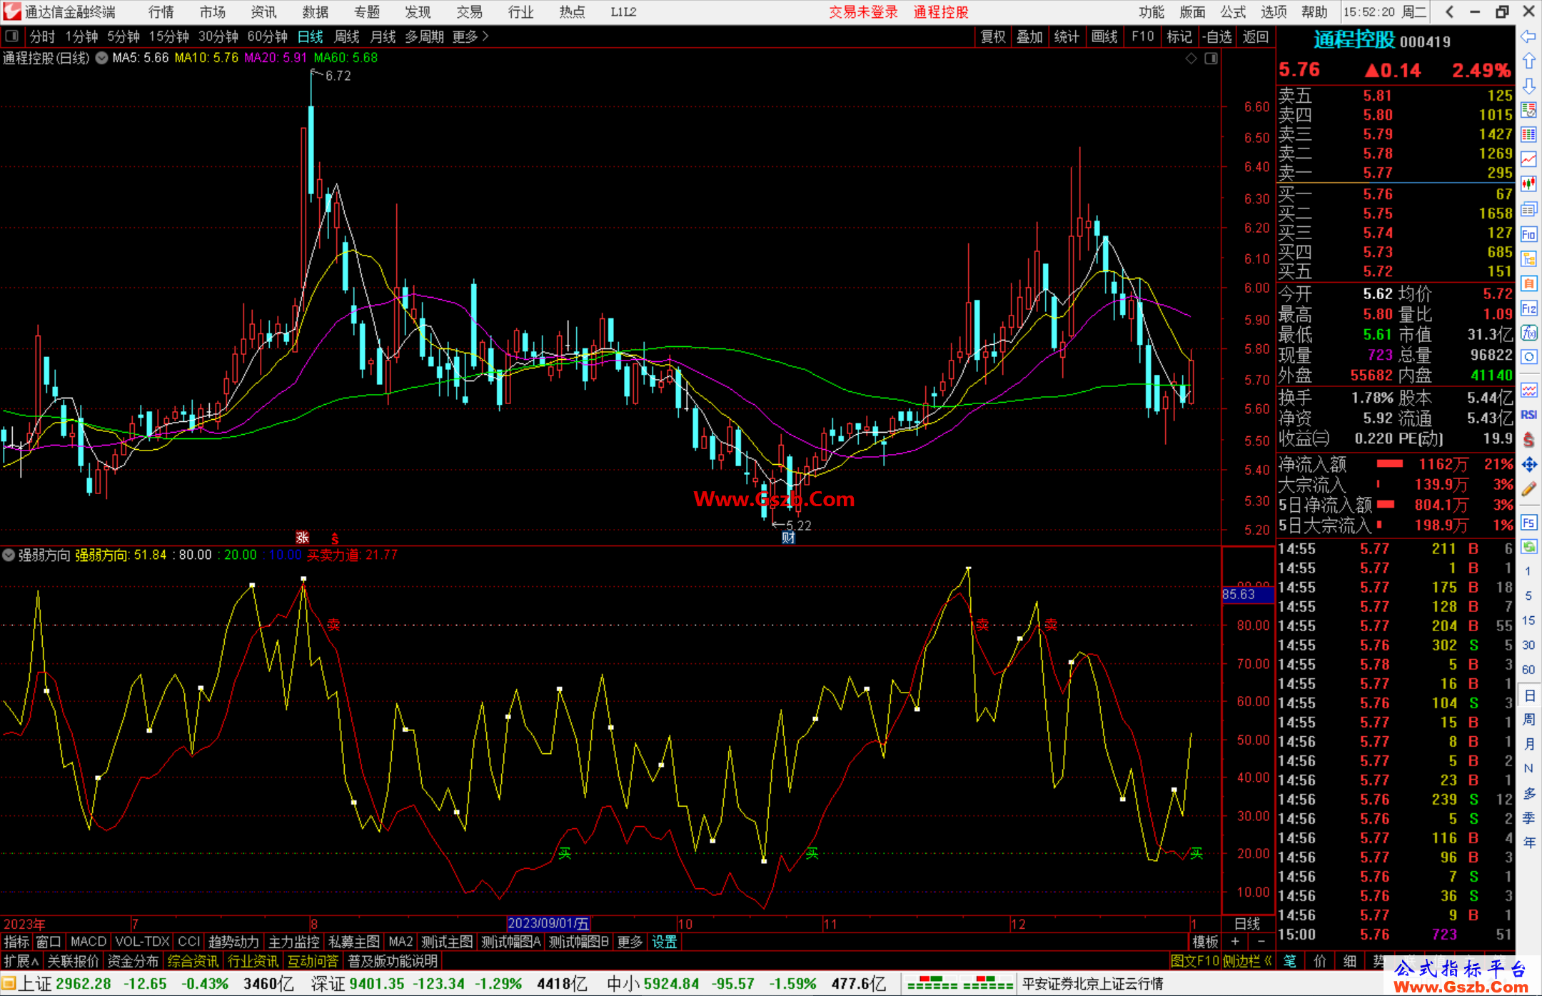Switch to the 资金分布 tab
The image size is (1542, 996).
[133, 961]
